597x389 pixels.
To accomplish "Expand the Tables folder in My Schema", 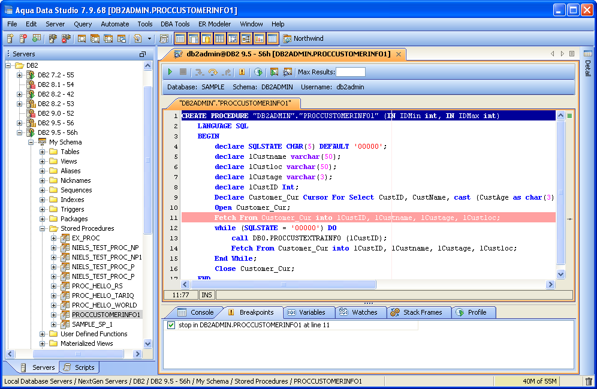I will tap(43, 152).
